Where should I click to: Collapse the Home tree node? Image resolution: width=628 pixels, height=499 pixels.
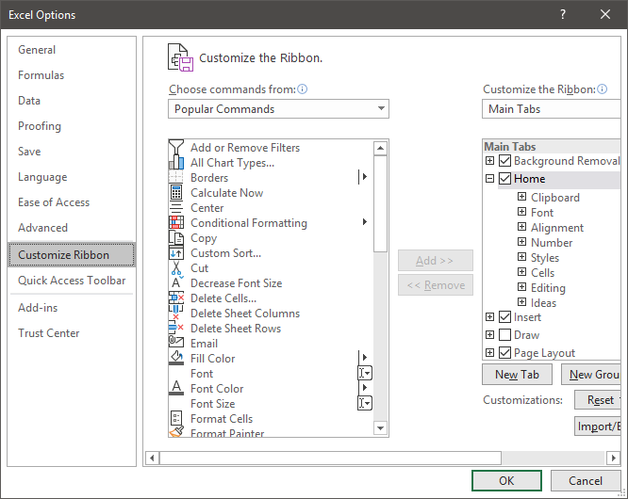pos(489,178)
